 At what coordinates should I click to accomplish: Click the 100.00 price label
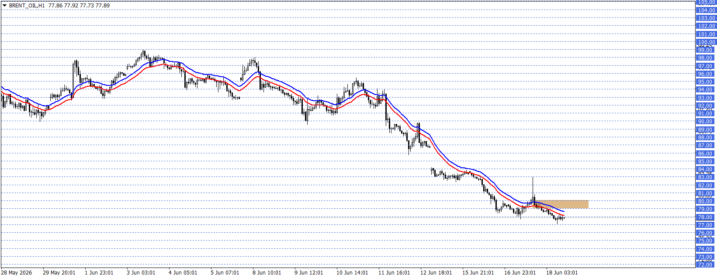coord(706,42)
